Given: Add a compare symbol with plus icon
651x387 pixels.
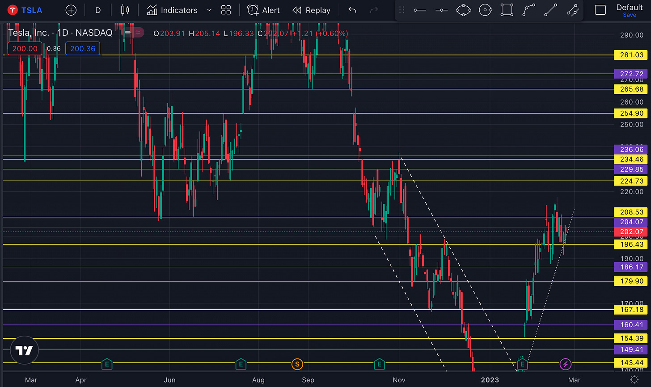Looking at the screenshot, I should 71,10.
